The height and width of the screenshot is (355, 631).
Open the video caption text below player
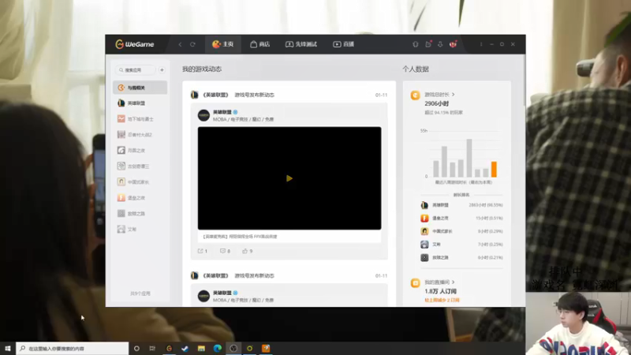240,237
